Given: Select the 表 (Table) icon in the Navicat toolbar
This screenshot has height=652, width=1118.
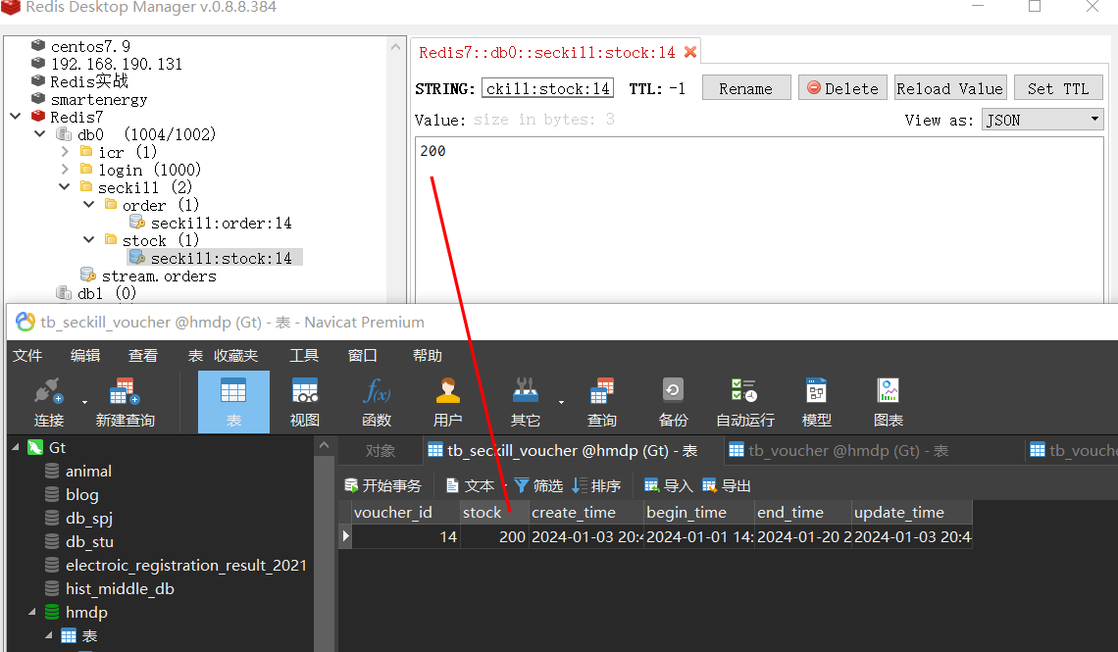Looking at the screenshot, I should [233, 400].
